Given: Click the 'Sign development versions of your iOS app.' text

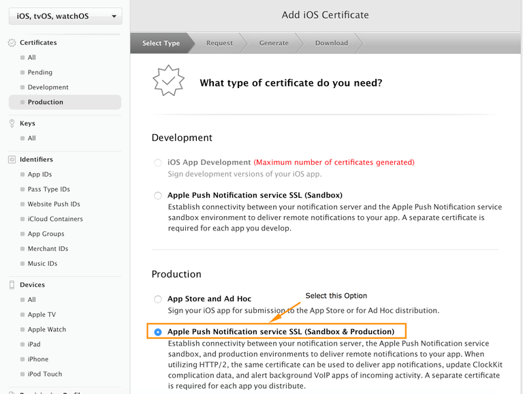Looking at the screenshot, I should click(x=245, y=174).
